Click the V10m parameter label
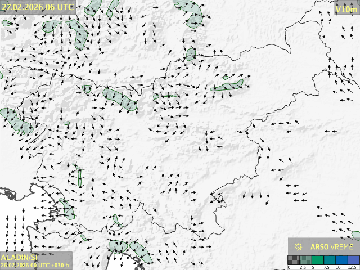This screenshot has height=270, width=360. (x=344, y=9)
